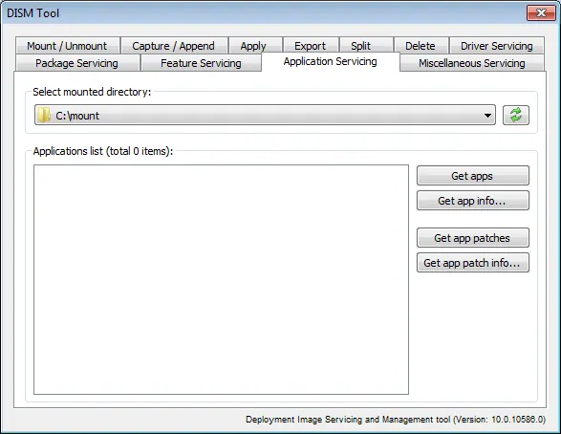
Task: Click the 'Applications list (total 0 items)' label
Action: [103, 151]
